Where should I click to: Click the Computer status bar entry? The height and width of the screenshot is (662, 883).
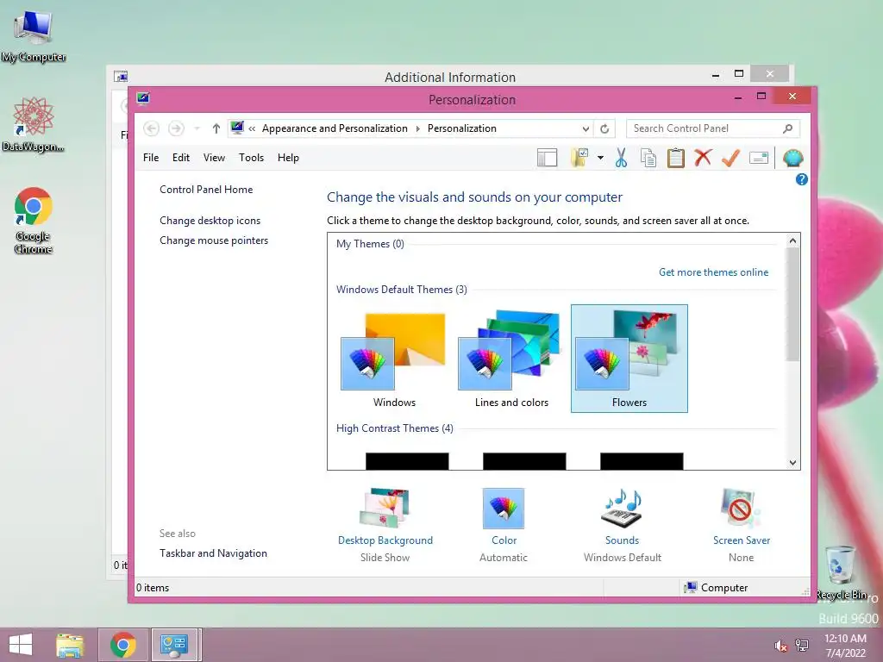pos(716,588)
